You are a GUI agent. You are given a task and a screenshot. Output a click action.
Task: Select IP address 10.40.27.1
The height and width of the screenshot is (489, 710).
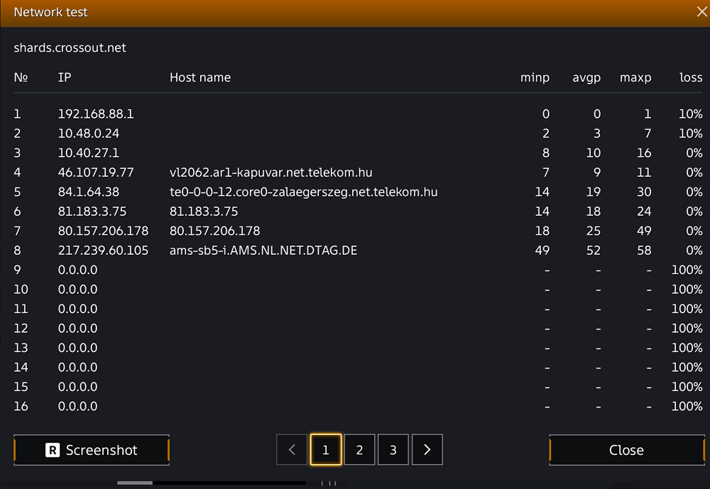88,153
